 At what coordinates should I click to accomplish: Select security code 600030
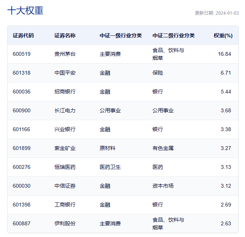(21, 186)
